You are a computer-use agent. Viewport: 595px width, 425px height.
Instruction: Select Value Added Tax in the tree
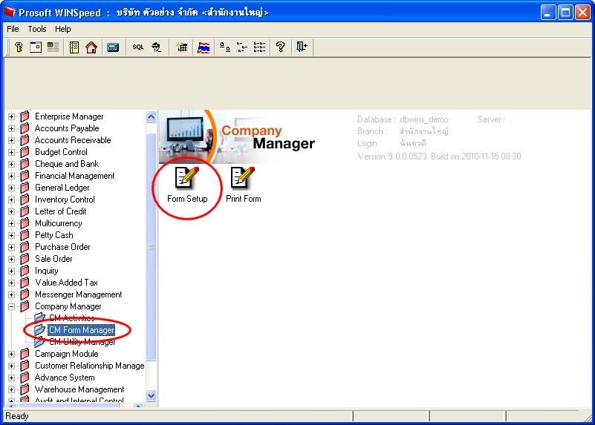pos(66,283)
